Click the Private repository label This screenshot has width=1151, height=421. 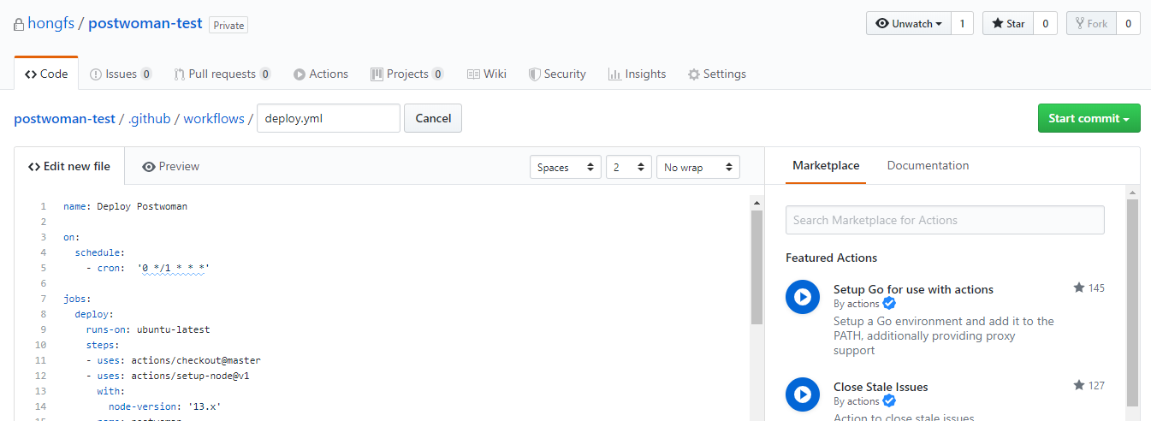click(228, 25)
